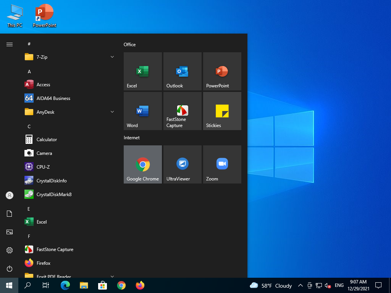391x293 pixels.
Task: Select CrystalDiskInfo in the apps list
Action: coord(52,181)
